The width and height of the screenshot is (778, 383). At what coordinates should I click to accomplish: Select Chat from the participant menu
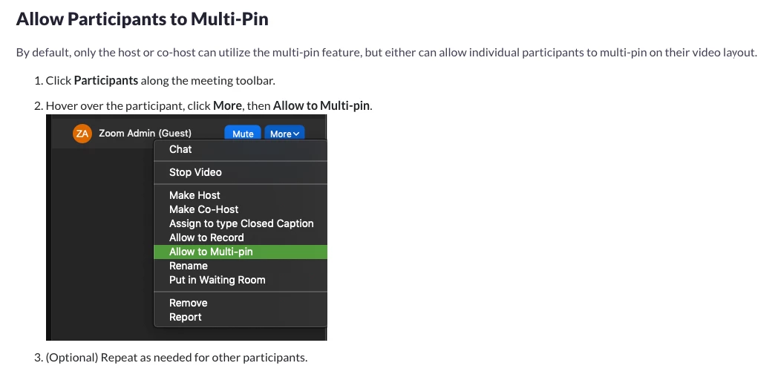click(x=241, y=149)
